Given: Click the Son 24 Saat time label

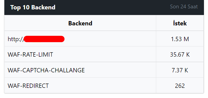Looking at the screenshot, I should coord(184,7).
